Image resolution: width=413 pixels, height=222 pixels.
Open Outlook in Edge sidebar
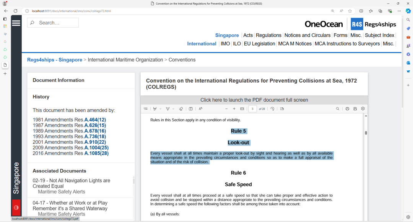[x=408, y=63]
